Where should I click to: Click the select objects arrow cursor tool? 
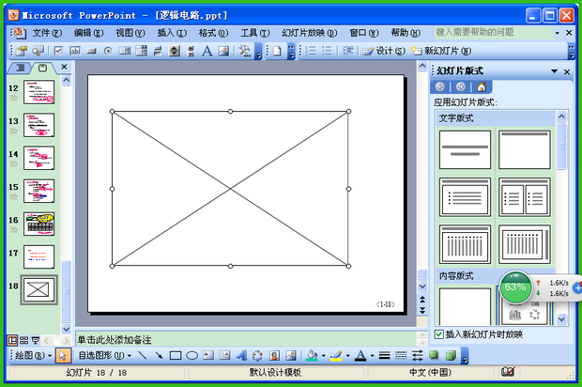pyautogui.click(x=62, y=356)
